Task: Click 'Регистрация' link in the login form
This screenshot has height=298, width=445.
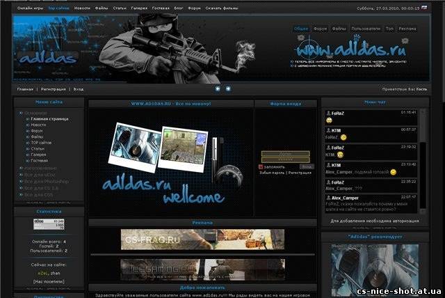Action: tap(300, 173)
